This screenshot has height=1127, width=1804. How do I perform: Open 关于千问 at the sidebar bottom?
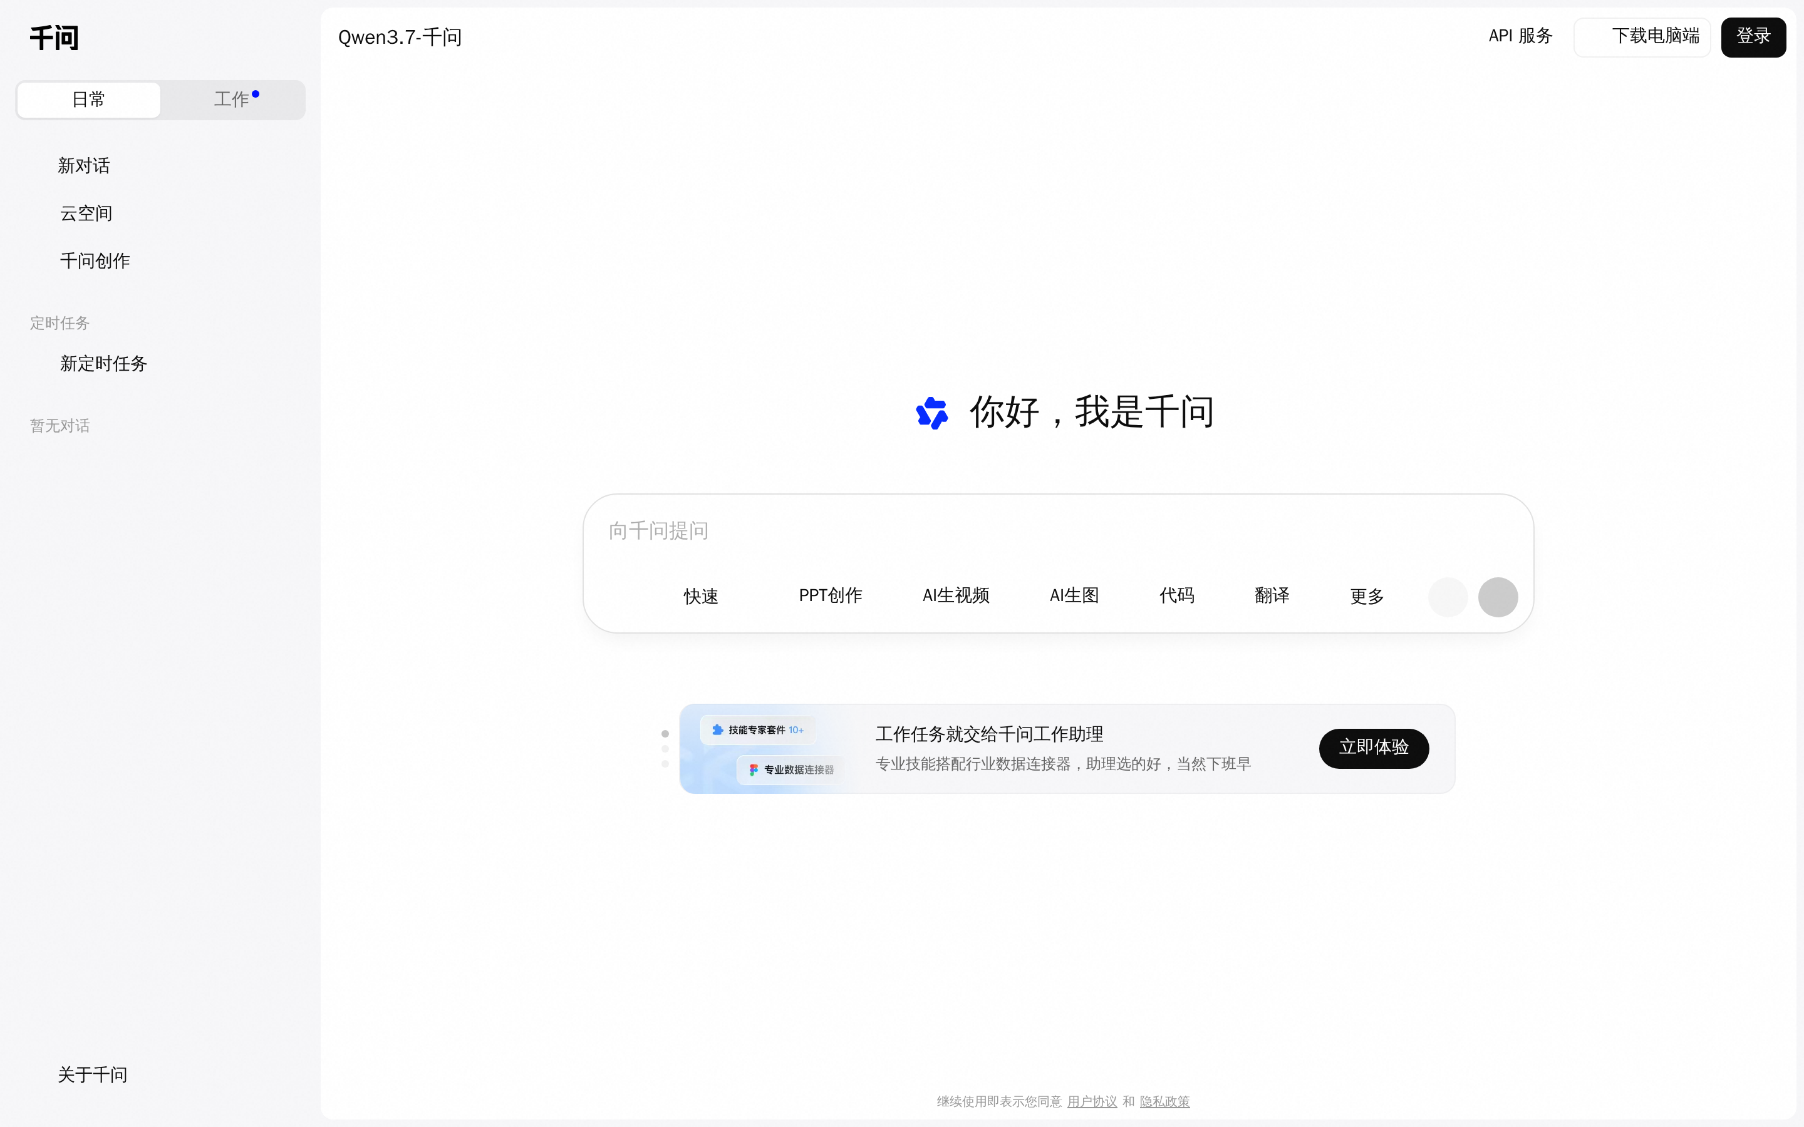(x=93, y=1075)
